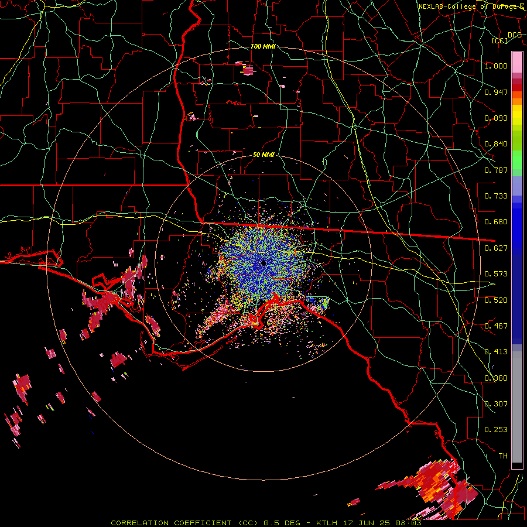Viewport: 527px width, 527px height.
Task: Select the 0.413 color scale value
Action: click(x=496, y=352)
